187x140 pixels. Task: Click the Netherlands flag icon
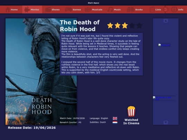point(115,122)
